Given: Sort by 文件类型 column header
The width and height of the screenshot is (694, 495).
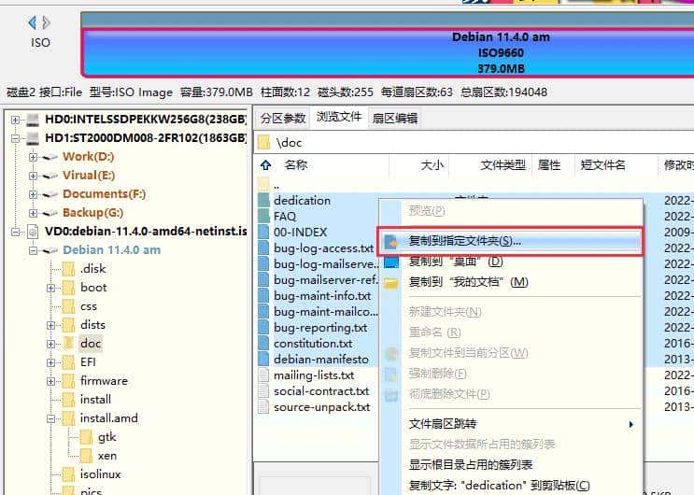Looking at the screenshot, I should click(503, 165).
